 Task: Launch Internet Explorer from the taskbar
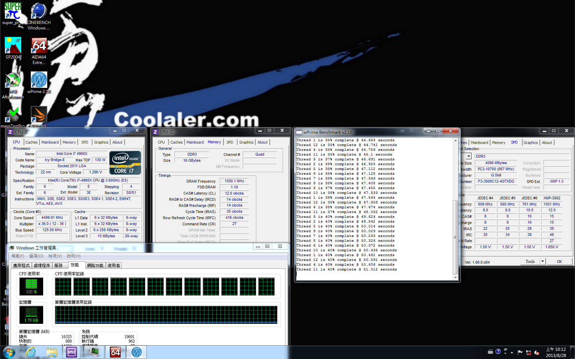tap(31, 352)
